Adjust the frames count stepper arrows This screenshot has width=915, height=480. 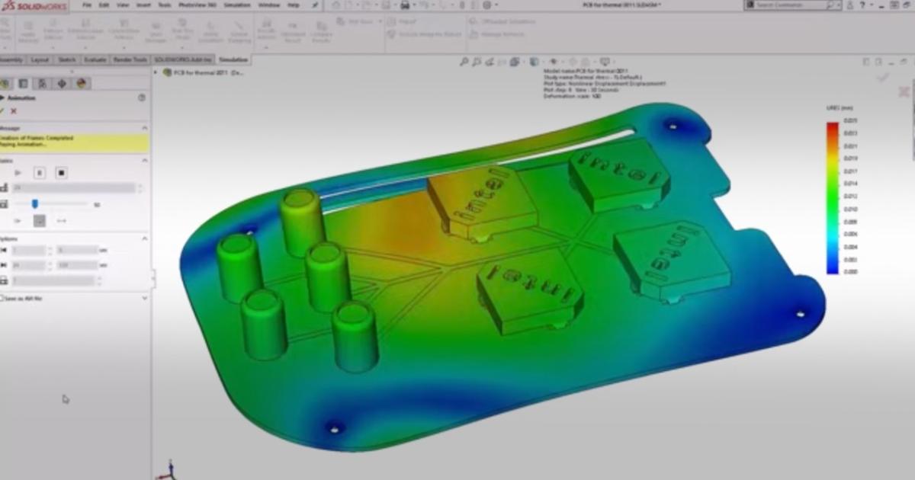click(x=140, y=187)
